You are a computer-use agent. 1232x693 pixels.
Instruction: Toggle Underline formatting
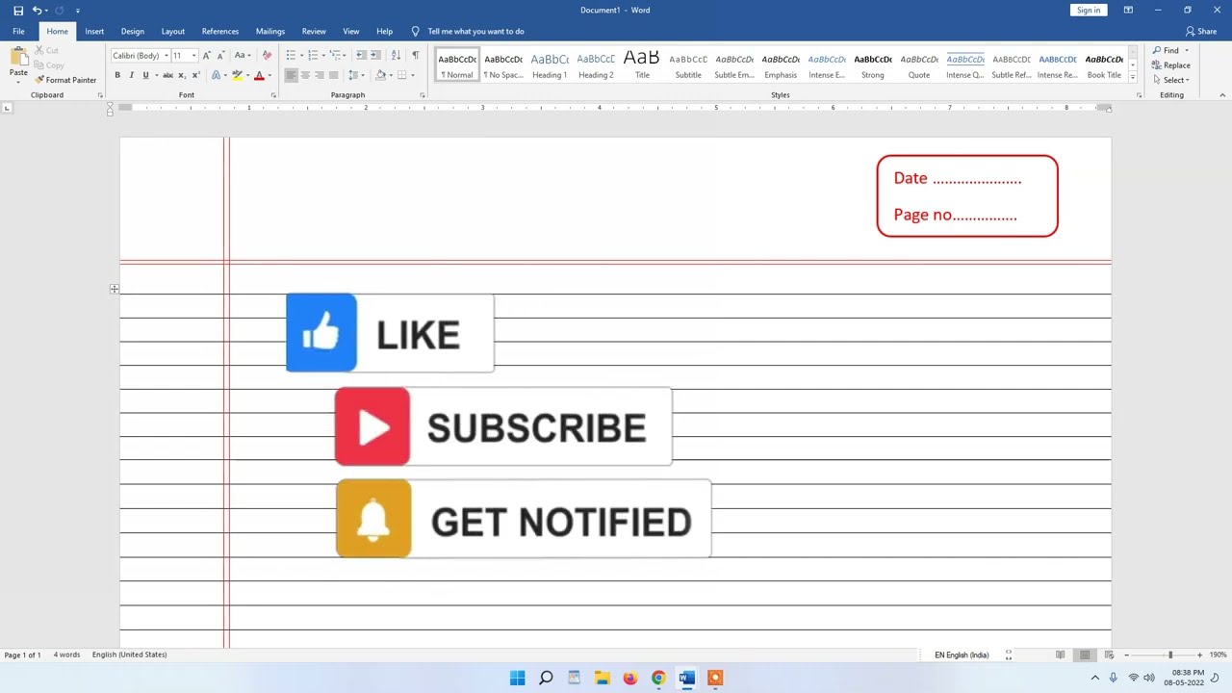(x=145, y=75)
